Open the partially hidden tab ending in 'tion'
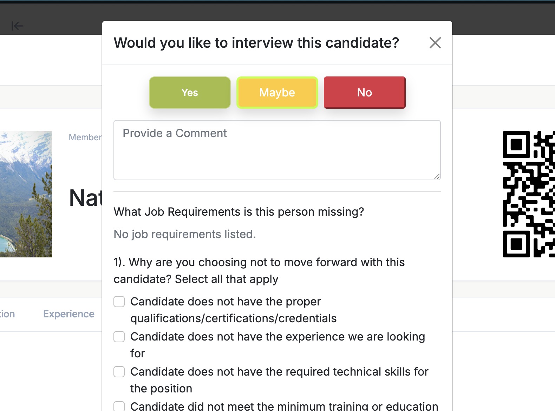555x411 pixels. pyautogui.click(x=7, y=314)
